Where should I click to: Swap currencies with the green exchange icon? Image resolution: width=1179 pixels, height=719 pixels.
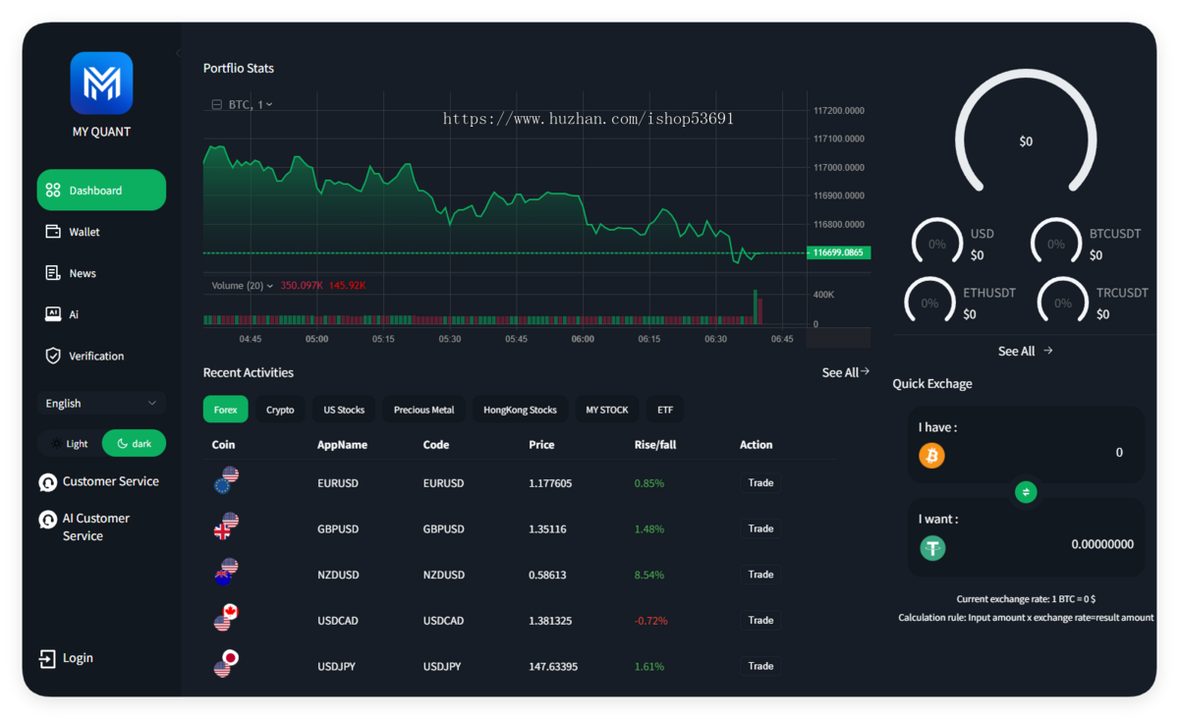click(x=1026, y=492)
